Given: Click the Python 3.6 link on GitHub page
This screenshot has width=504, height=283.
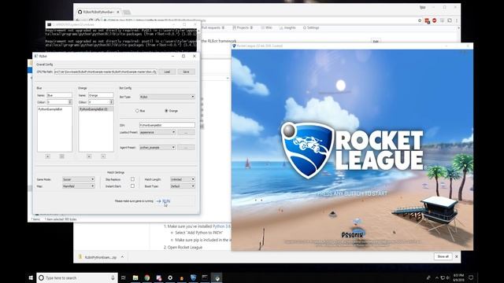Looking at the screenshot, I should [x=221, y=226].
